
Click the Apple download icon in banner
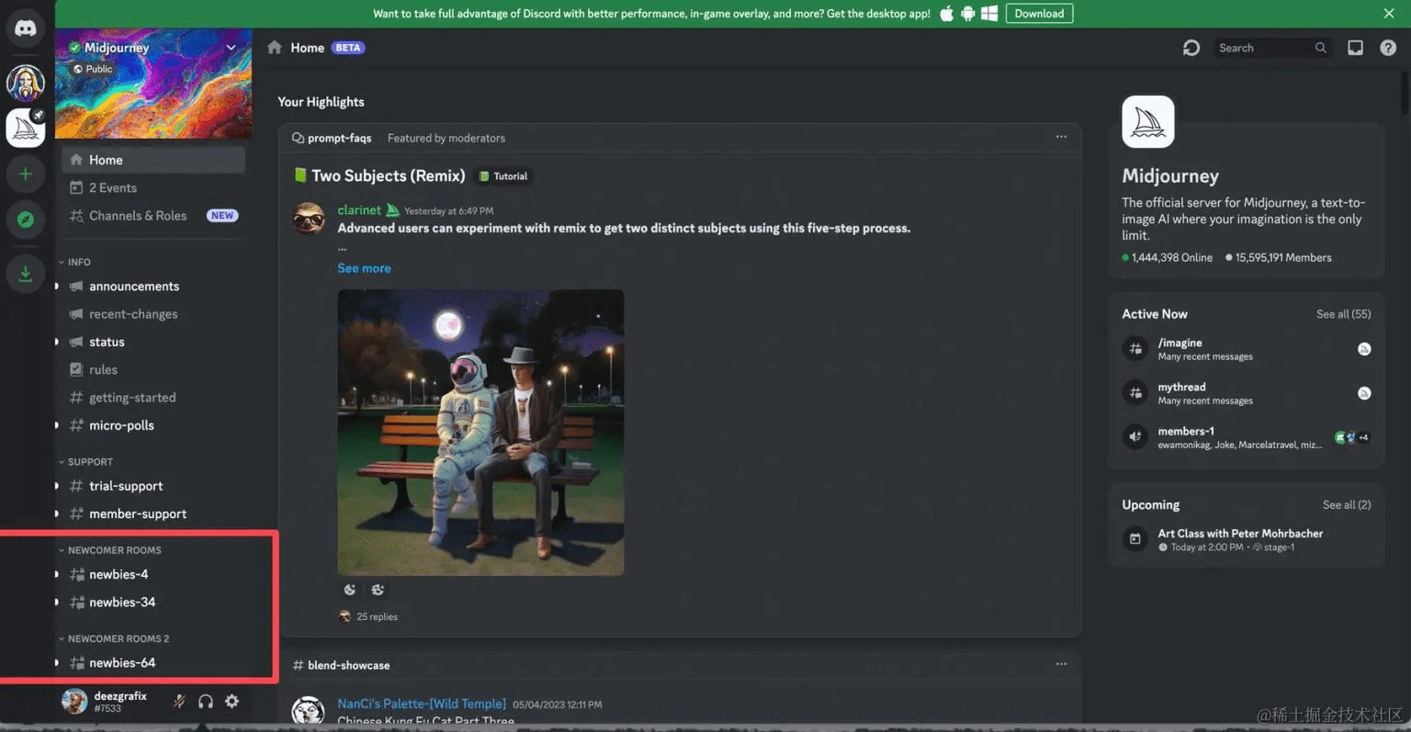(946, 14)
